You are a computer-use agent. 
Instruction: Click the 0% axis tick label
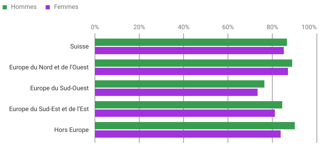[95, 27]
